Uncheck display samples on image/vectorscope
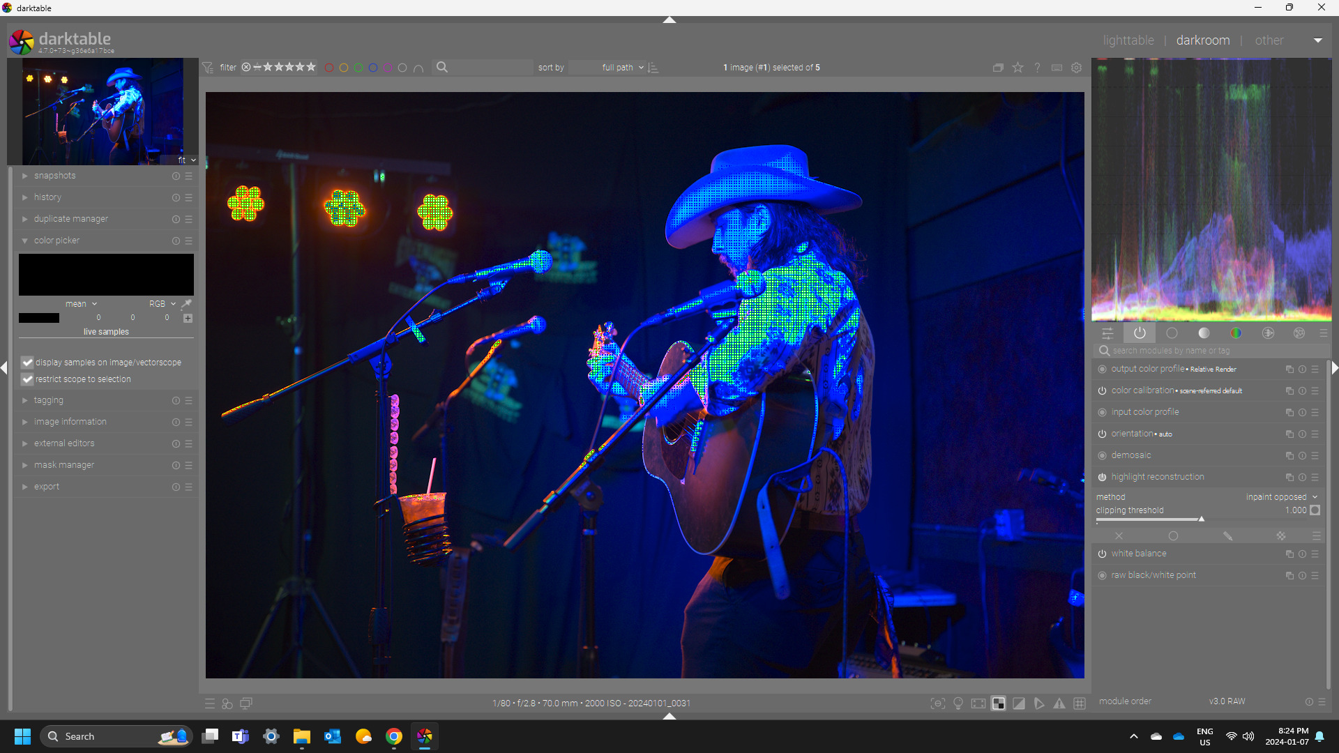 [27, 363]
